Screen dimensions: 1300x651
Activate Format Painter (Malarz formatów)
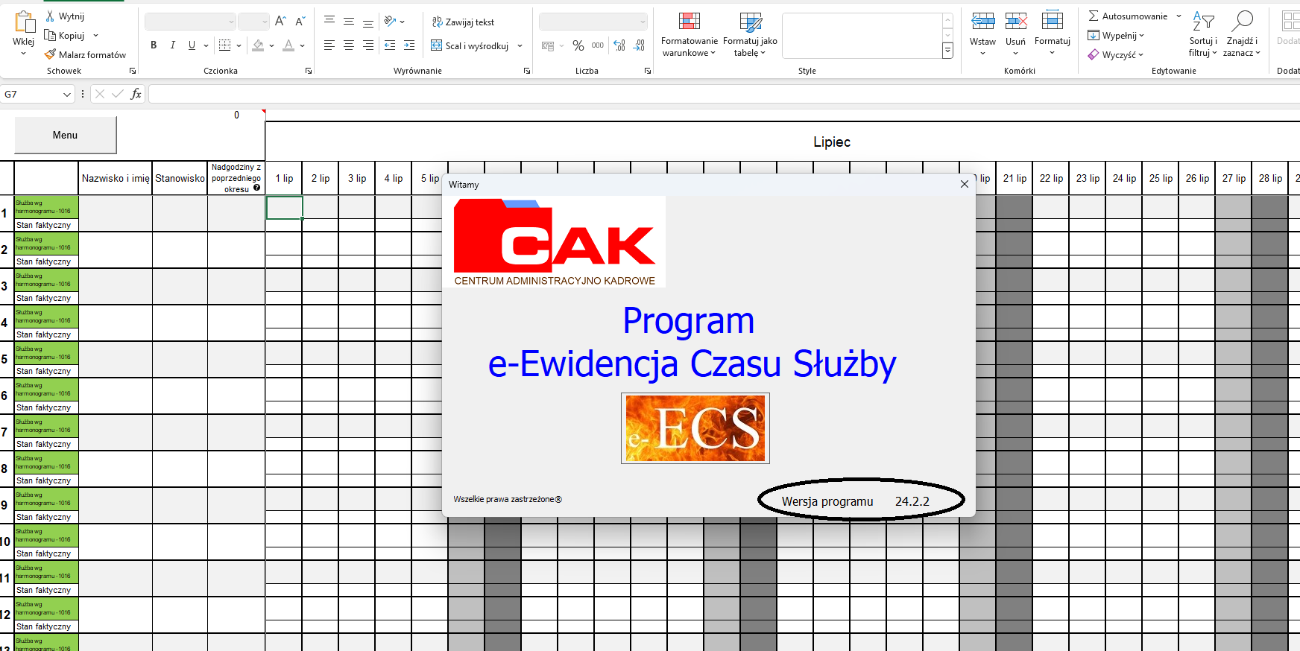pyautogui.click(x=85, y=54)
